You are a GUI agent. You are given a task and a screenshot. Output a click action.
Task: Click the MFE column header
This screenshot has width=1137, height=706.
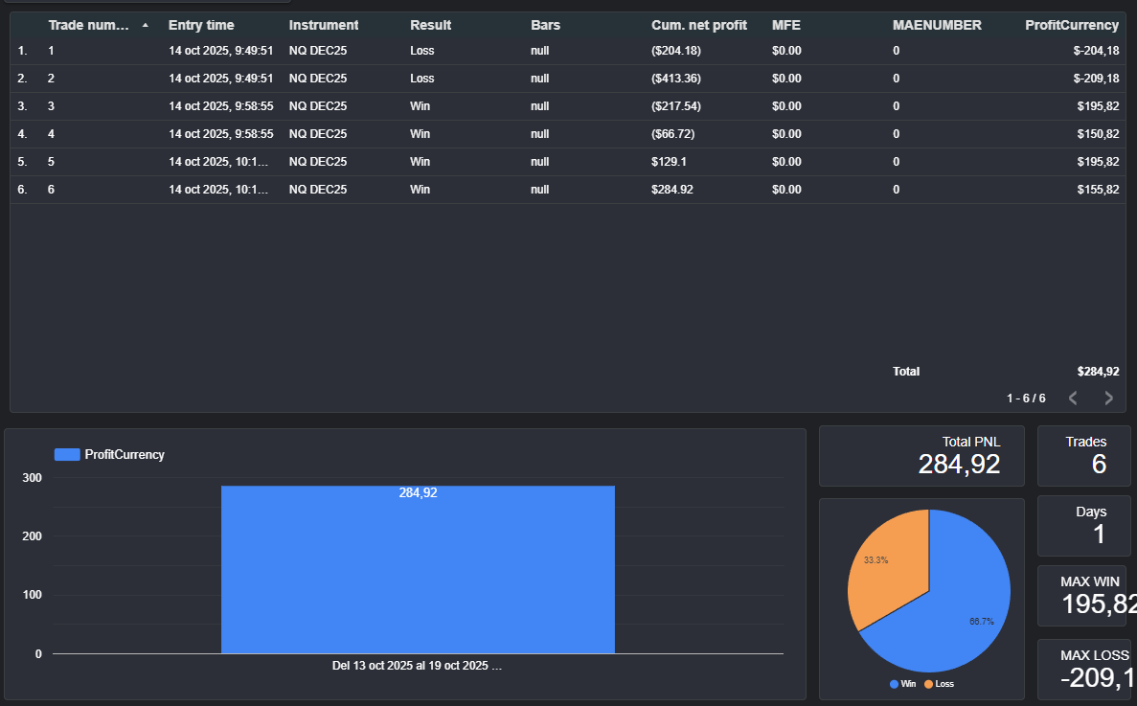(x=785, y=25)
